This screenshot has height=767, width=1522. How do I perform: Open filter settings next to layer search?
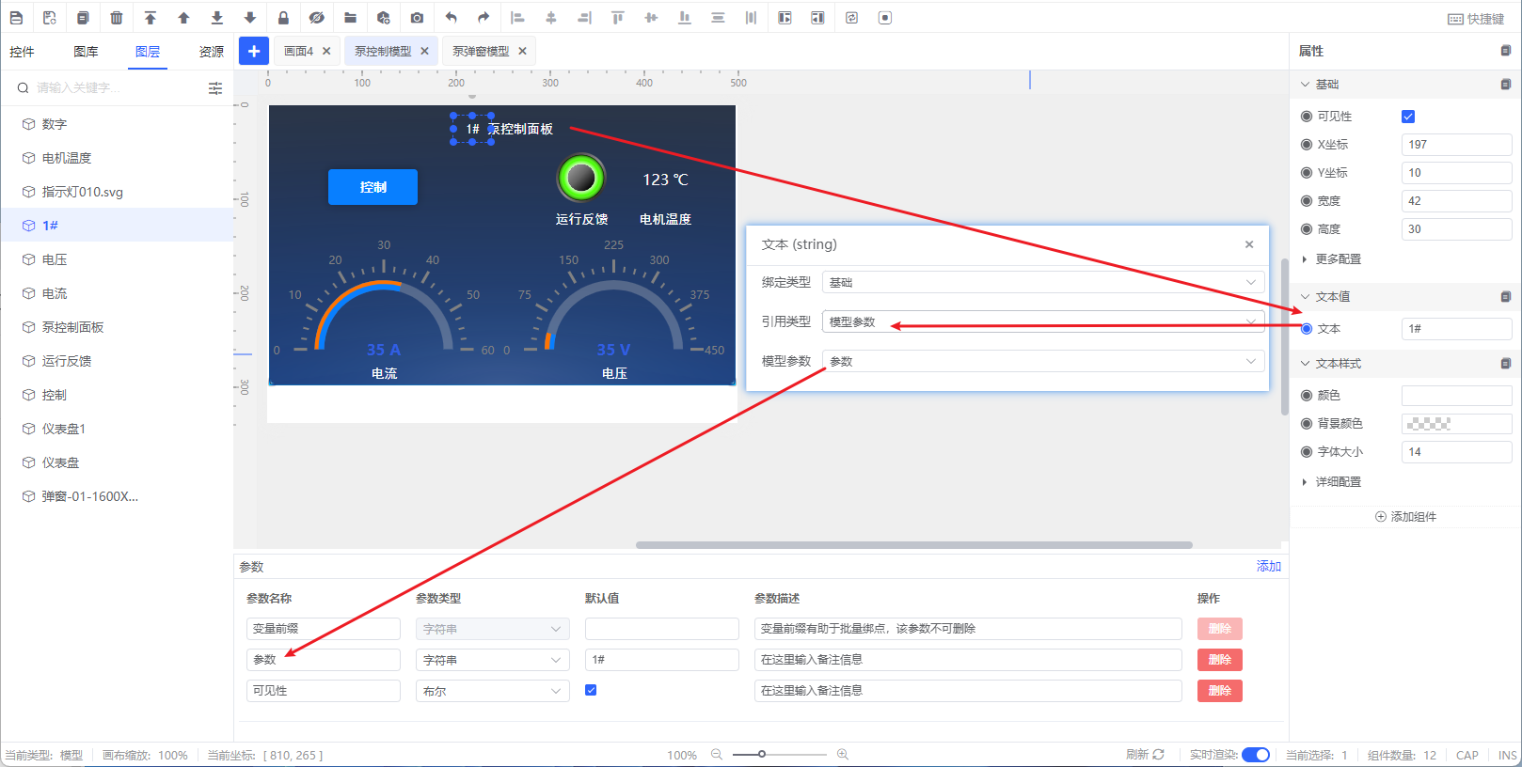[215, 88]
